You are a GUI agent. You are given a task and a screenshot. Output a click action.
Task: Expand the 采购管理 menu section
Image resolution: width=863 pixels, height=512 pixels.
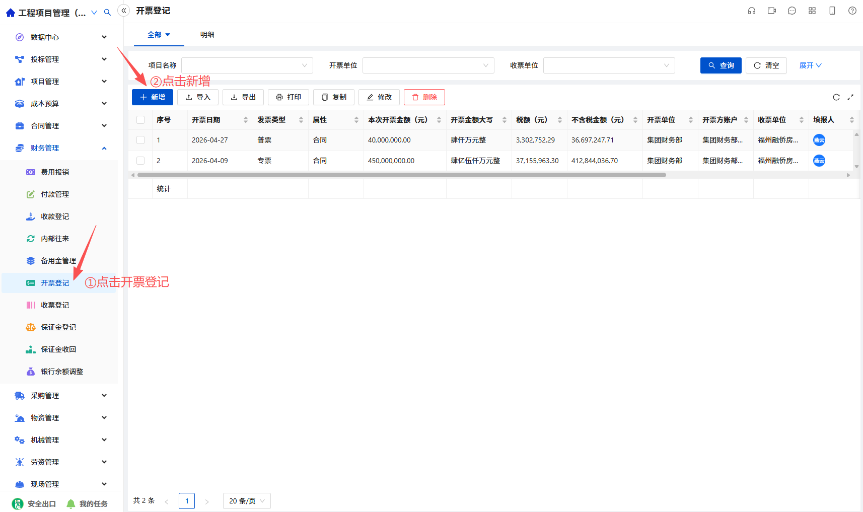(60, 396)
